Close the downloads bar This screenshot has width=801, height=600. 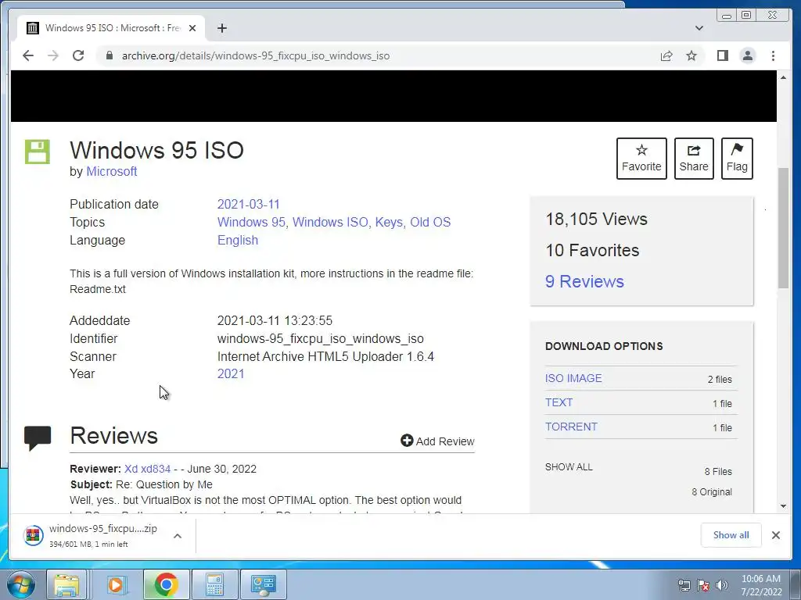pyautogui.click(x=775, y=534)
